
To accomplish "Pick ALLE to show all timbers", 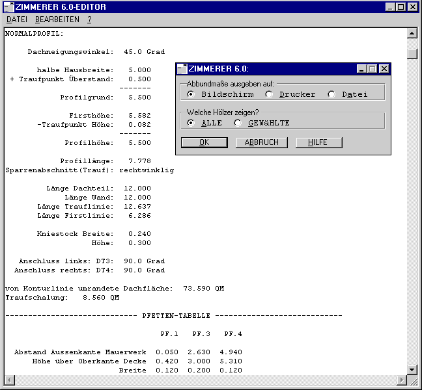I will point(191,123).
